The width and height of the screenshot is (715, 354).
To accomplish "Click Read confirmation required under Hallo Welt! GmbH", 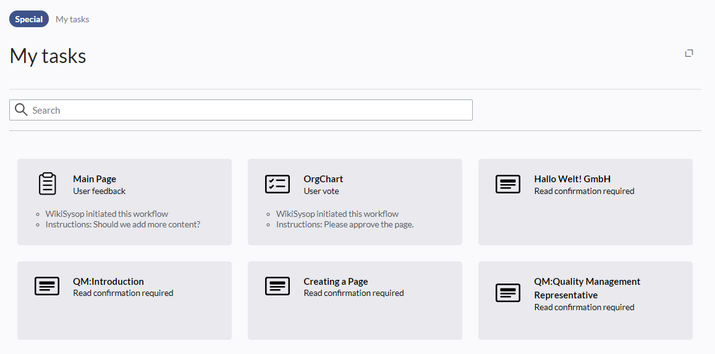I will 584,191.
